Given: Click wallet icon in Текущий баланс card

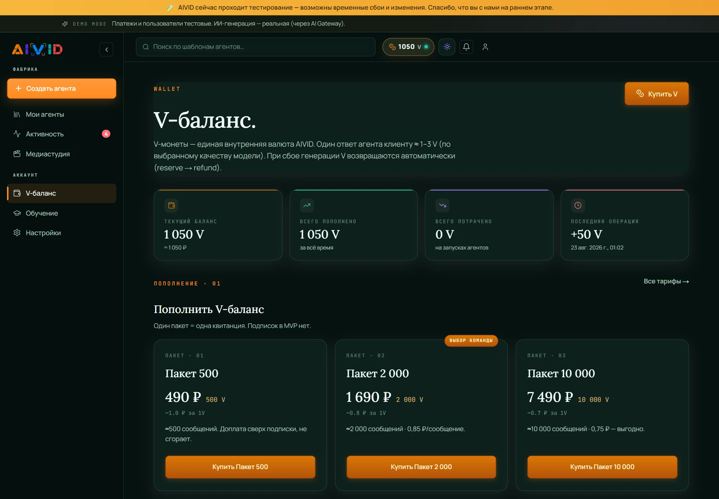Looking at the screenshot, I should (171, 205).
